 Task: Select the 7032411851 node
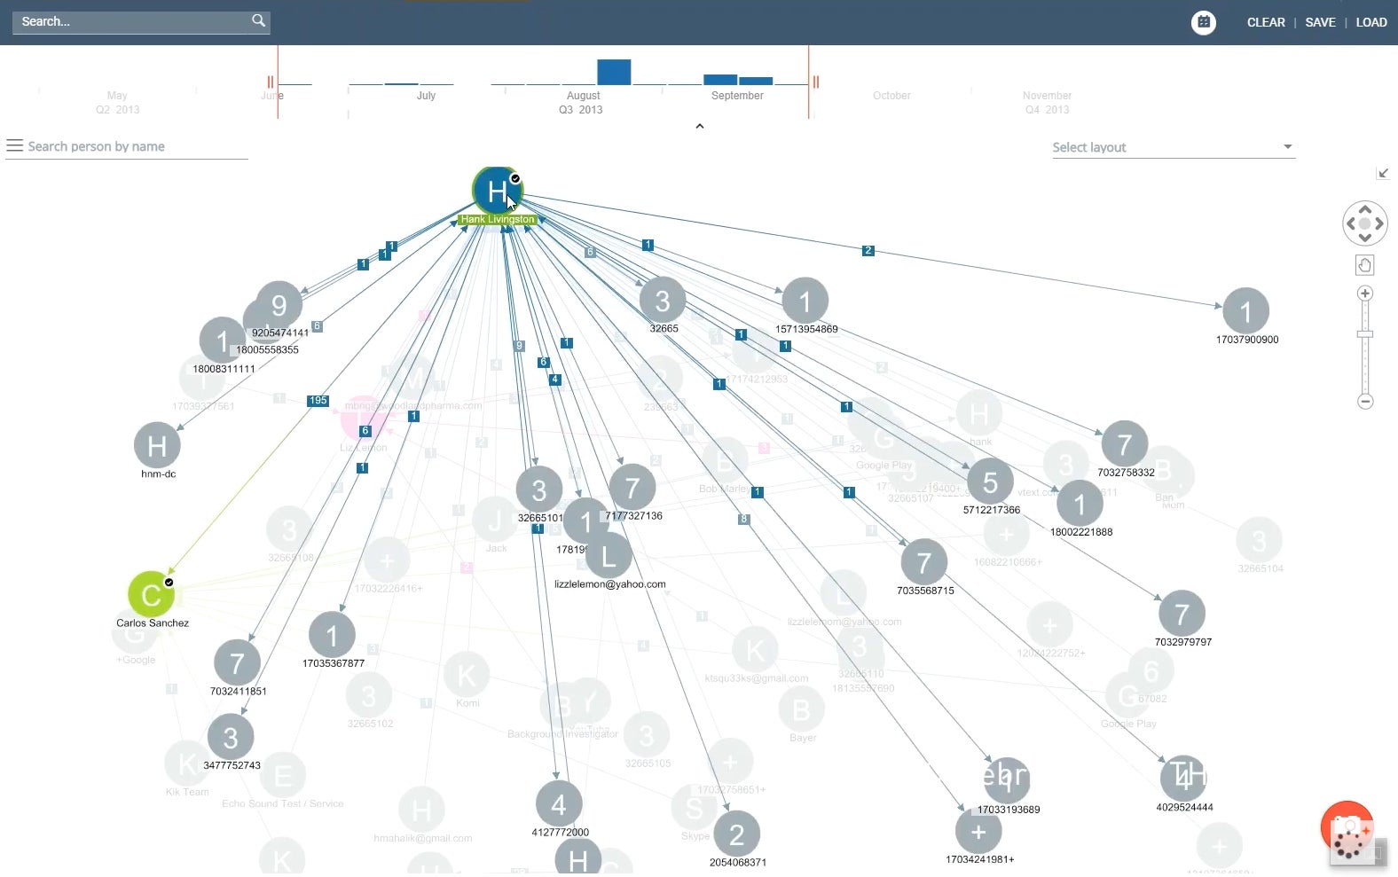(x=237, y=663)
